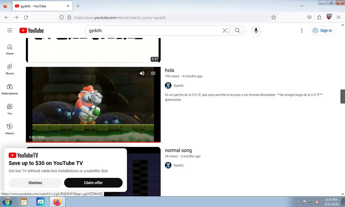List all tabs dropdown arrow
The image size is (345, 207).
click(x=302, y=6)
